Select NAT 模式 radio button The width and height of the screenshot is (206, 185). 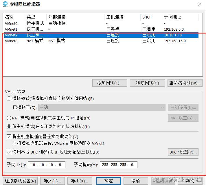[x=9, y=118]
